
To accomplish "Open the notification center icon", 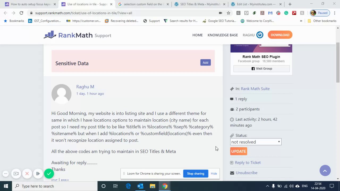I will point(332,186).
